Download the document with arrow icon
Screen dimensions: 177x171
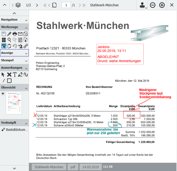[x=26, y=40]
